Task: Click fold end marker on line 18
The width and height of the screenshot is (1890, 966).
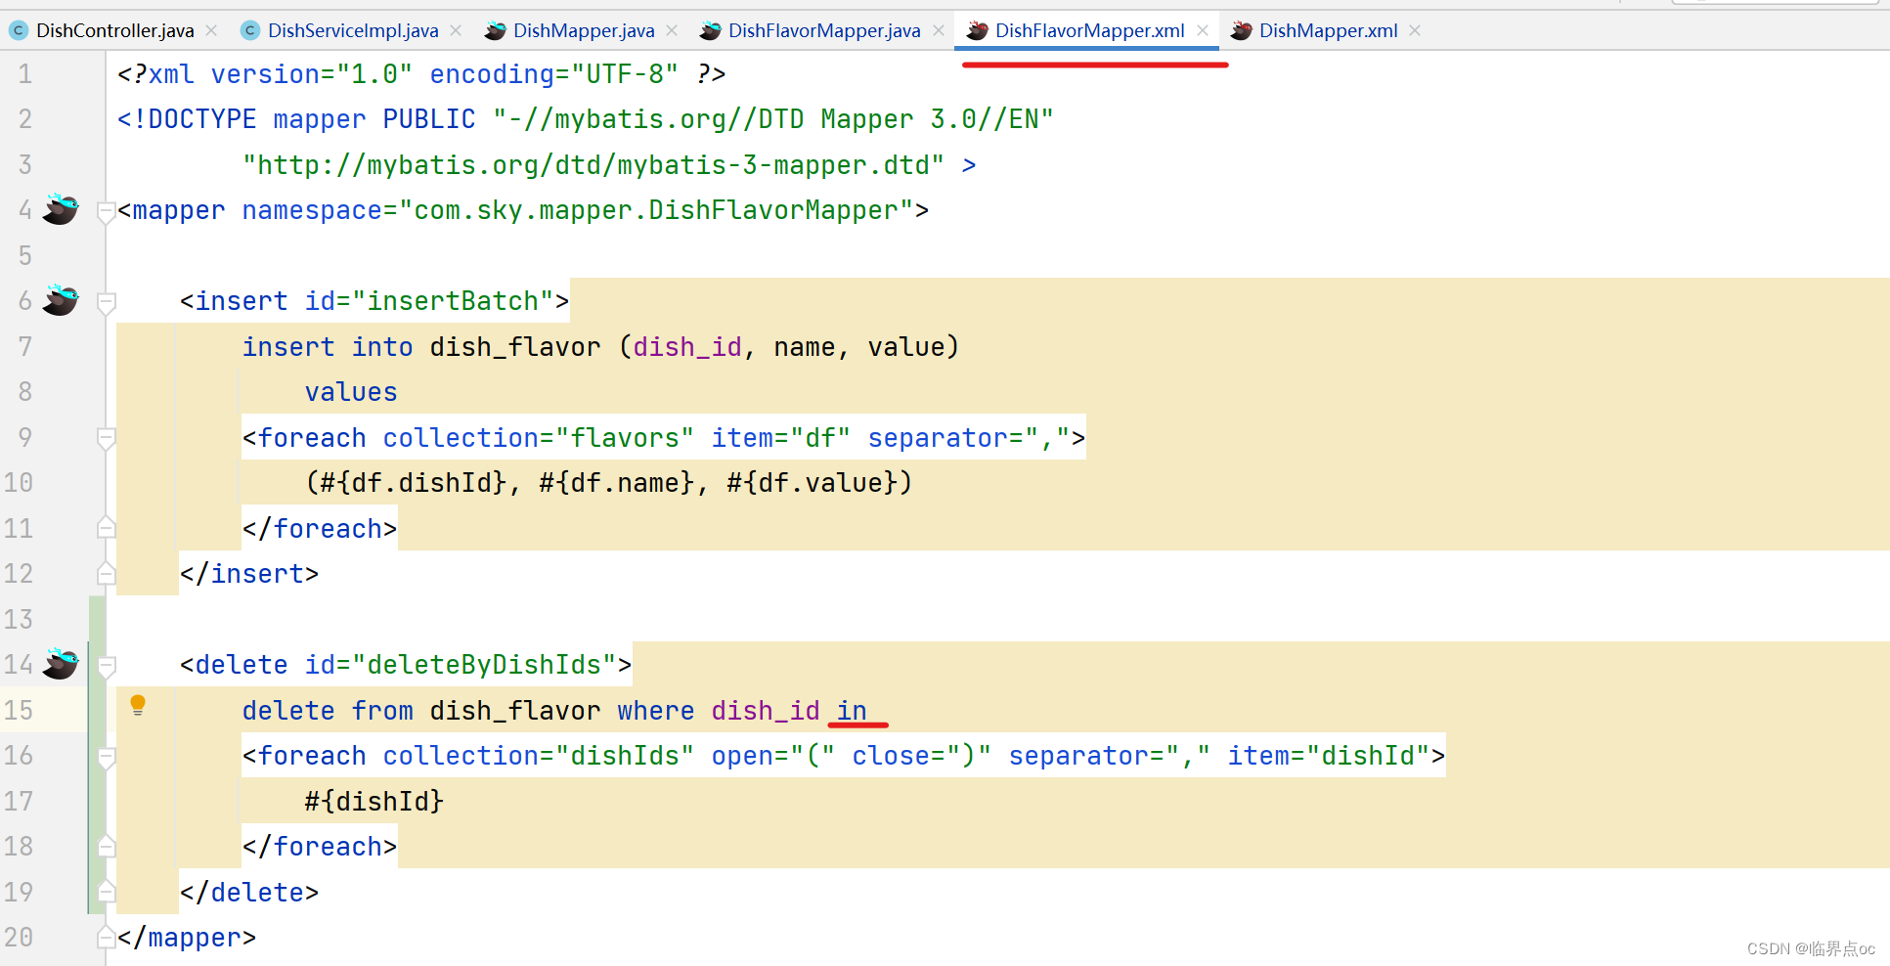Action: (x=107, y=846)
